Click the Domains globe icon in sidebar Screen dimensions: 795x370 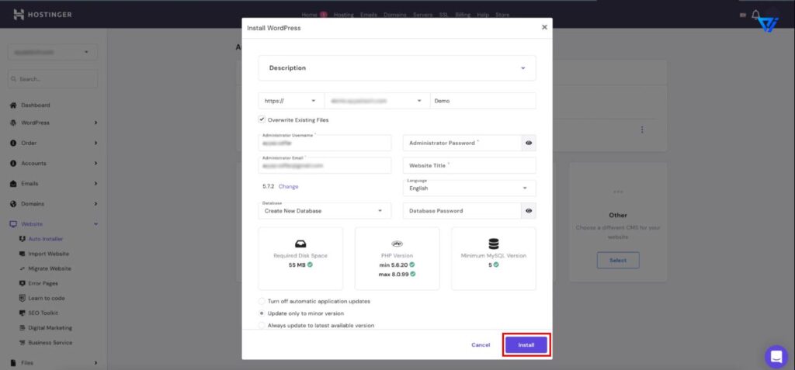point(14,204)
